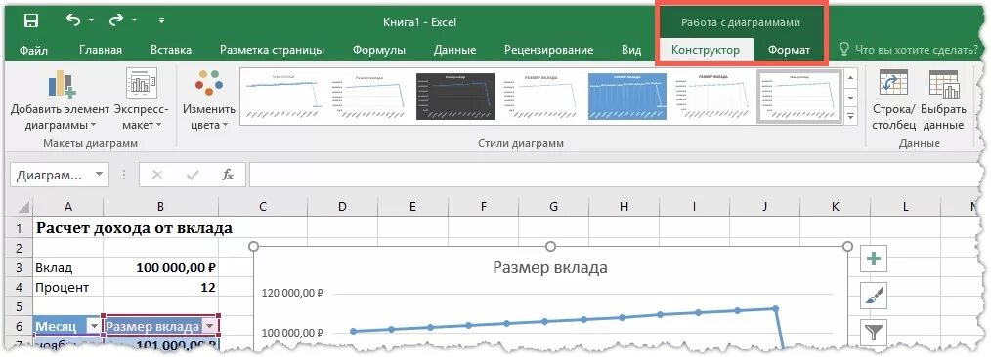Open the Разметка страницы tab
This screenshot has width=991, height=357.
[272, 50]
